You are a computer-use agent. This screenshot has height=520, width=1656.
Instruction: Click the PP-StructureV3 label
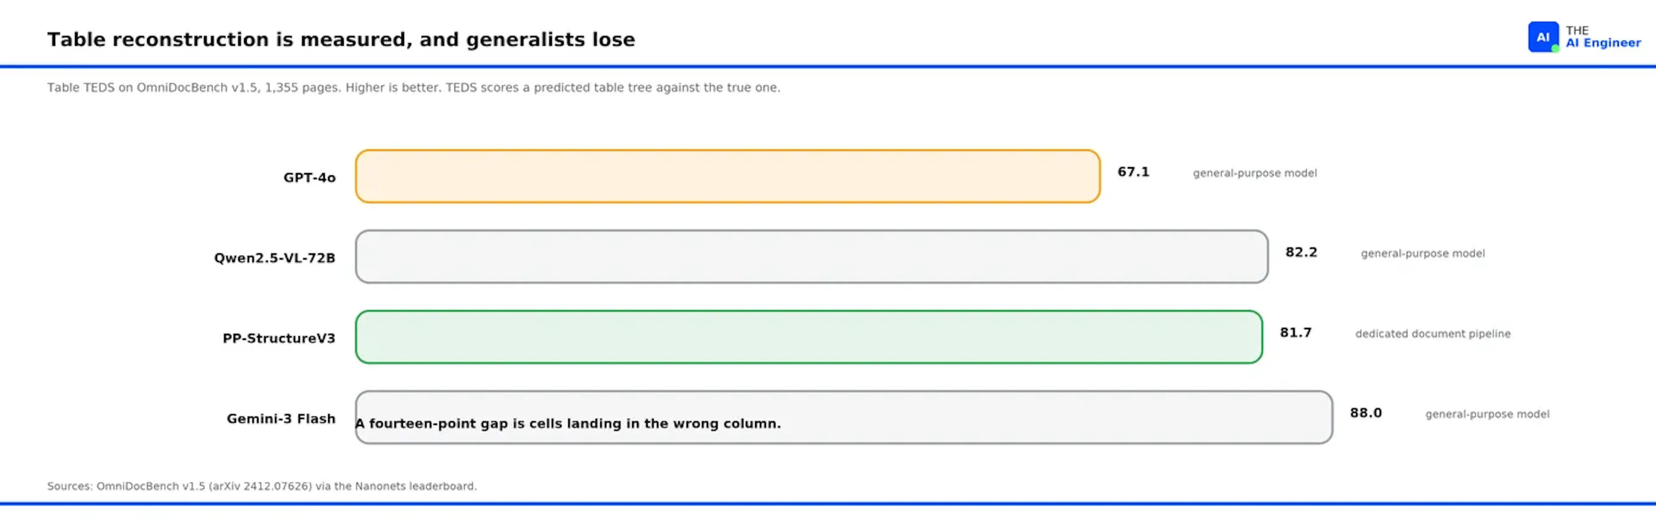click(x=279, y=338)
